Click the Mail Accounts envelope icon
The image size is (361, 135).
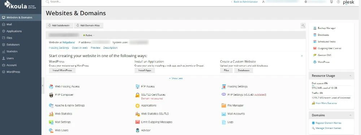coord(224,114)
